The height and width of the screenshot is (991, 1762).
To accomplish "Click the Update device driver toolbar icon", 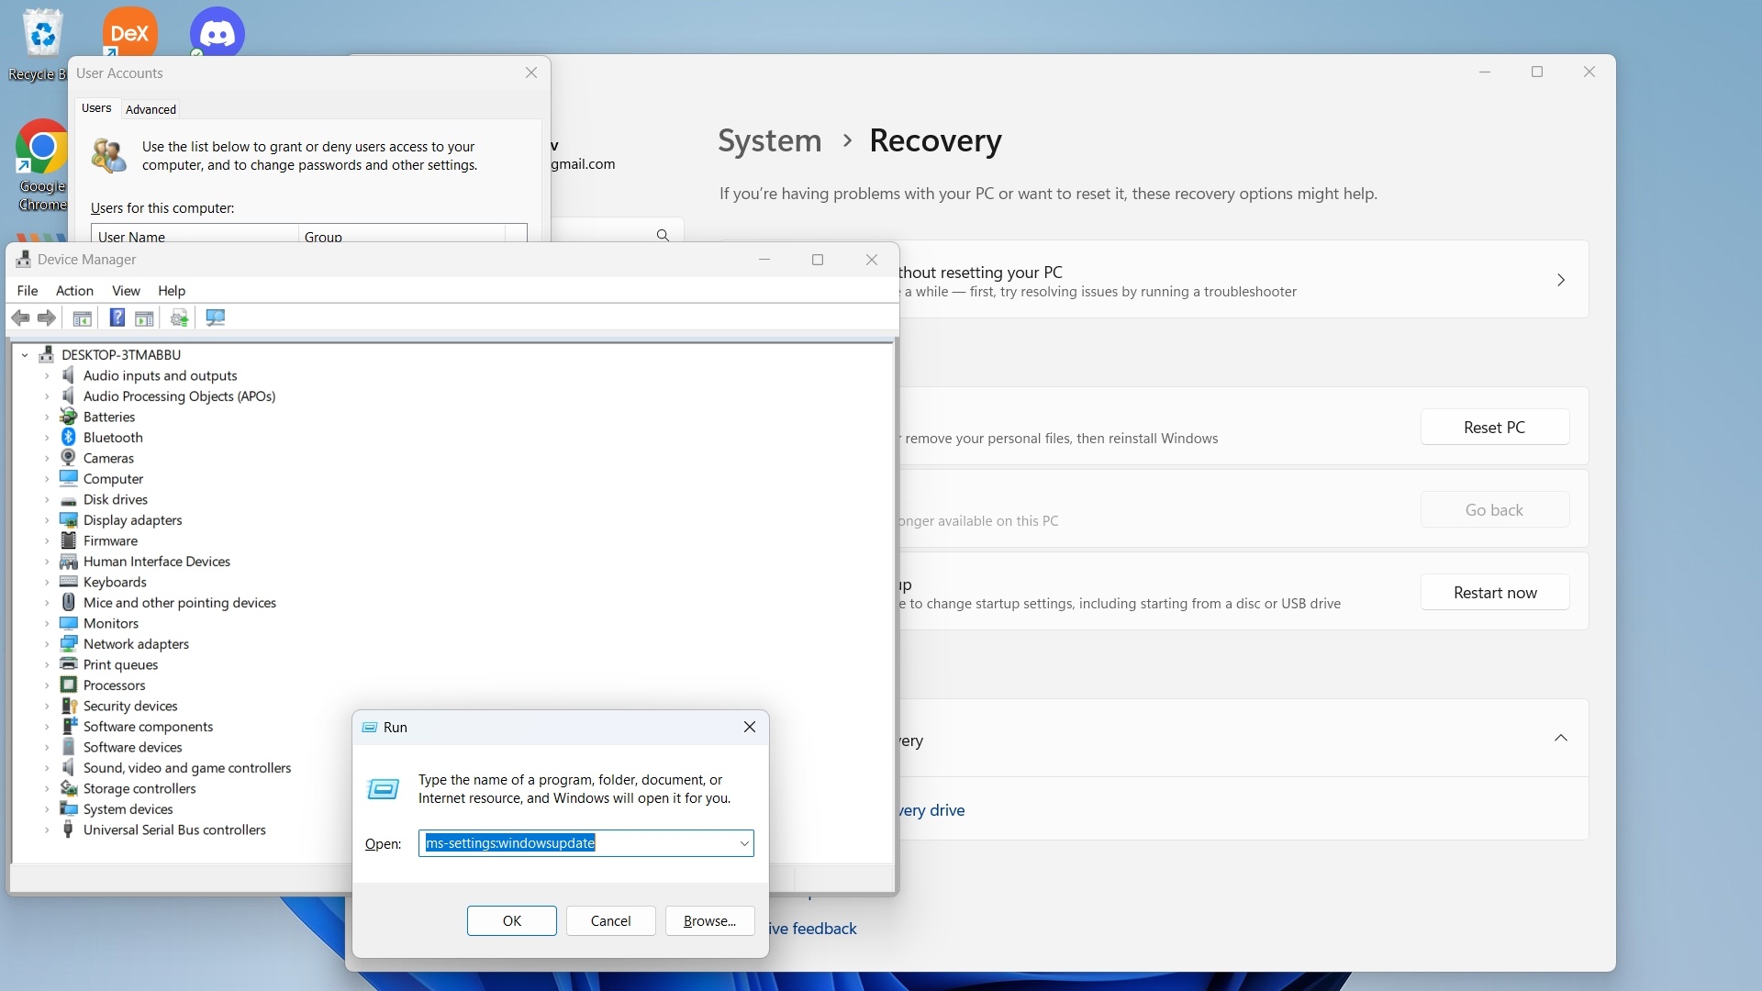I will [x=179, y=317].
